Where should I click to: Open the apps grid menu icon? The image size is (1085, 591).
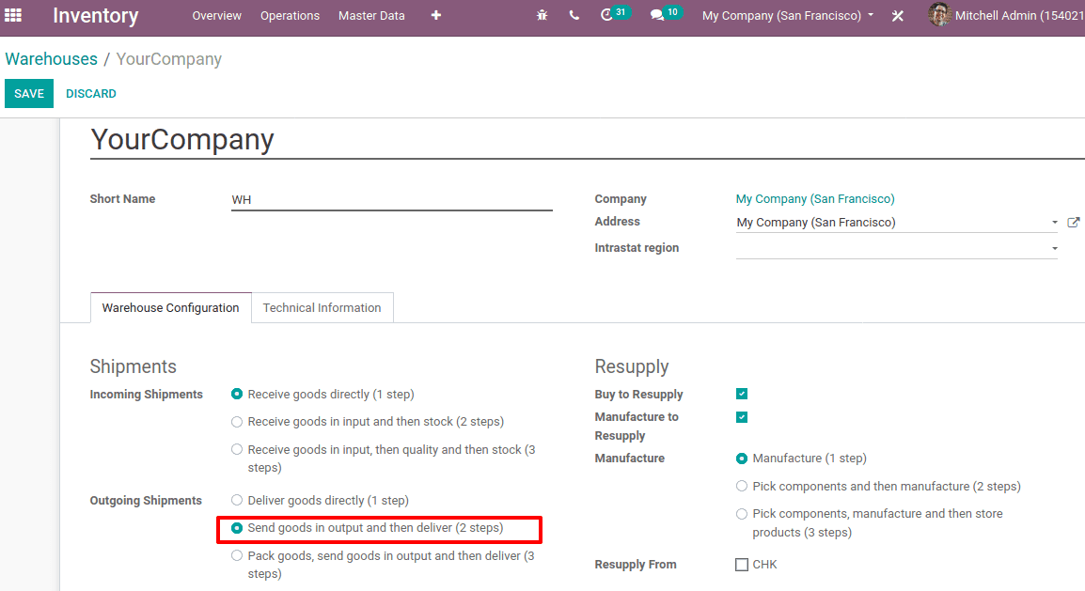tap(13, 15)
